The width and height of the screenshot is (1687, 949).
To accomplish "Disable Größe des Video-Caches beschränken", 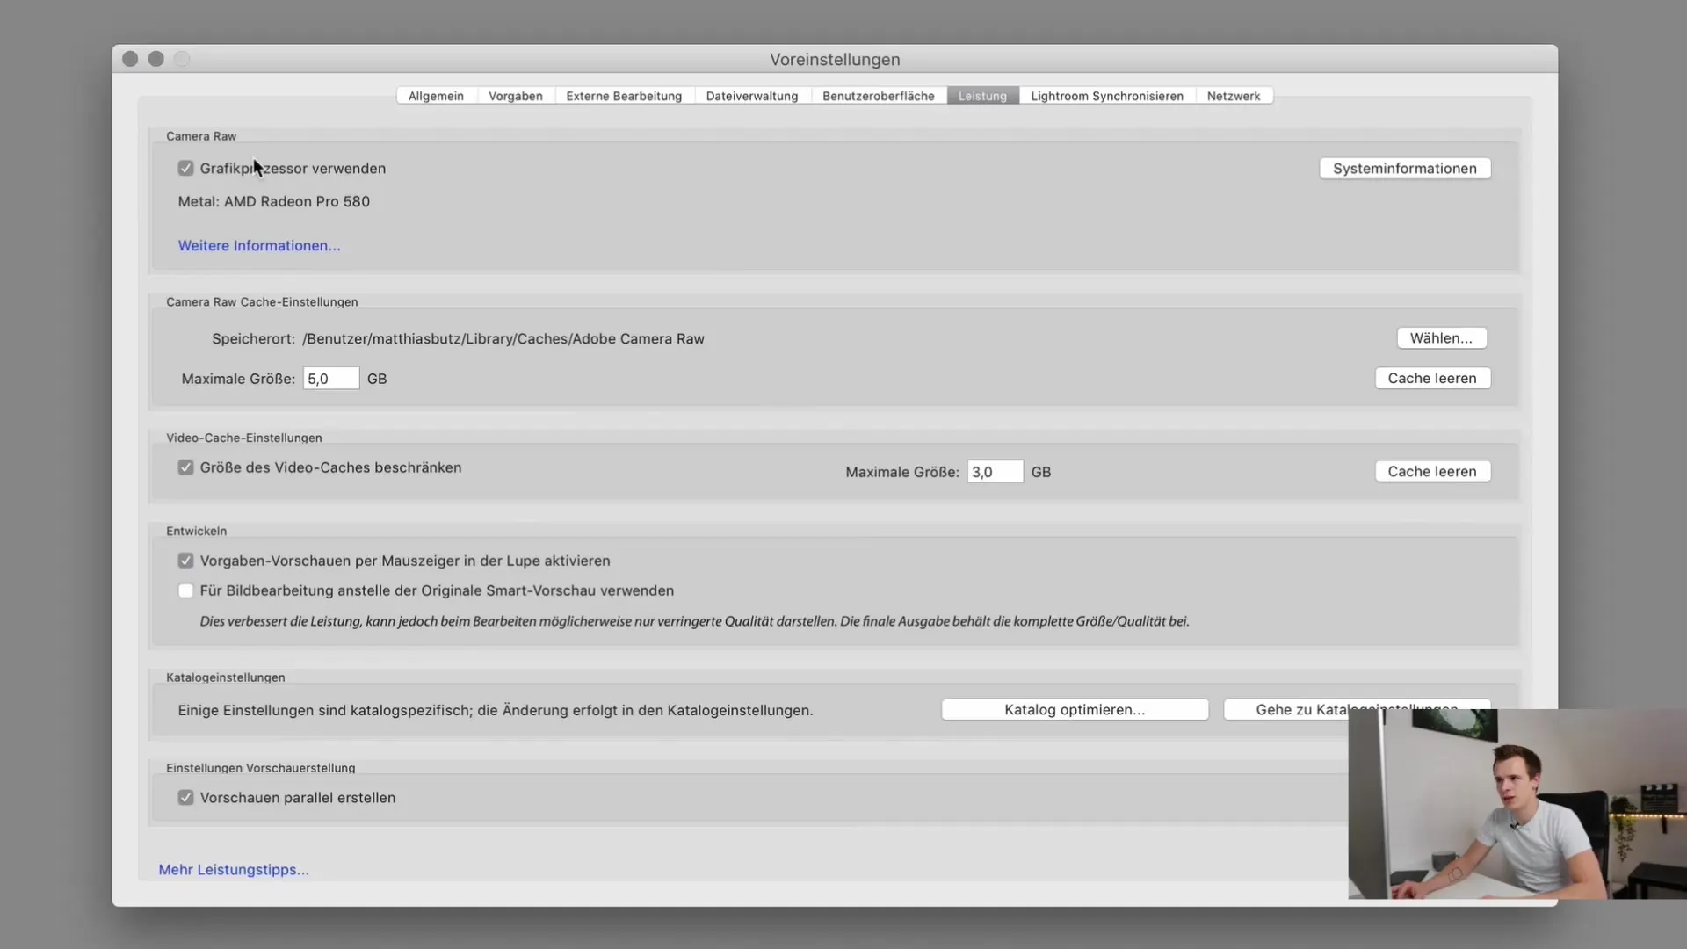I will pyautogui.click(x=185, y=467).
